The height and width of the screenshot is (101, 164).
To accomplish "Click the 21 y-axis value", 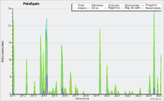I will (10, 26).
